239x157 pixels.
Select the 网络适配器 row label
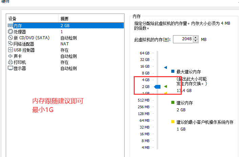(24, 44)
